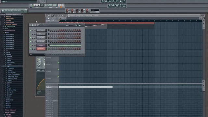Select the first playlist mode tab

pyautogui.click(x=48, y=19)
